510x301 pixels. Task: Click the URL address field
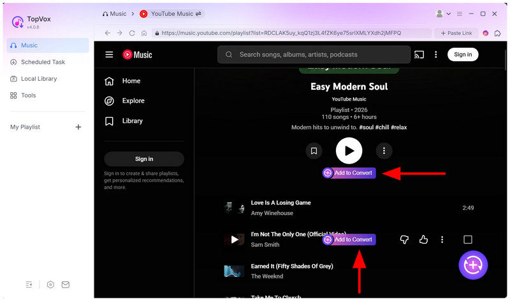click(x=292, y=33)
